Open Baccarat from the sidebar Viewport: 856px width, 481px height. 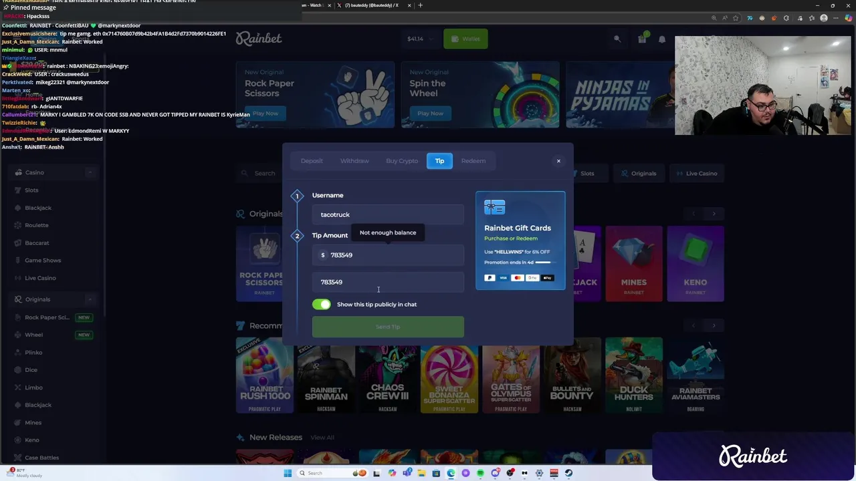(x=37, y=243)
